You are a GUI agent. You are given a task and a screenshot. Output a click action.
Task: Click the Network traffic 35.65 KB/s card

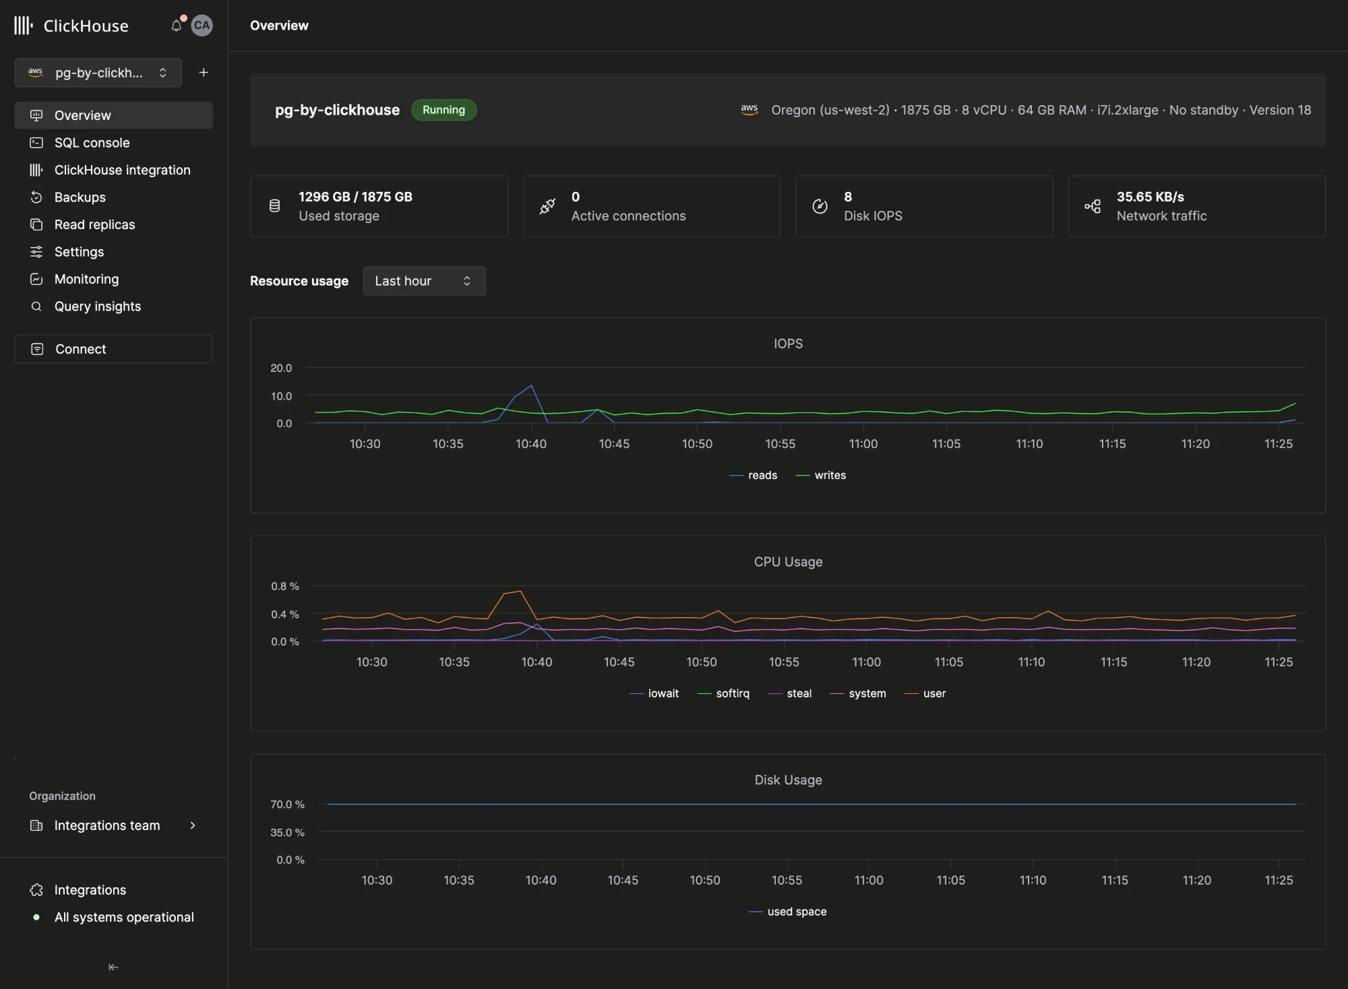pyautogui.click(x=1196, y=206)
